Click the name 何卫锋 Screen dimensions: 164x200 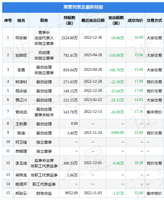[x=21, y=142]
